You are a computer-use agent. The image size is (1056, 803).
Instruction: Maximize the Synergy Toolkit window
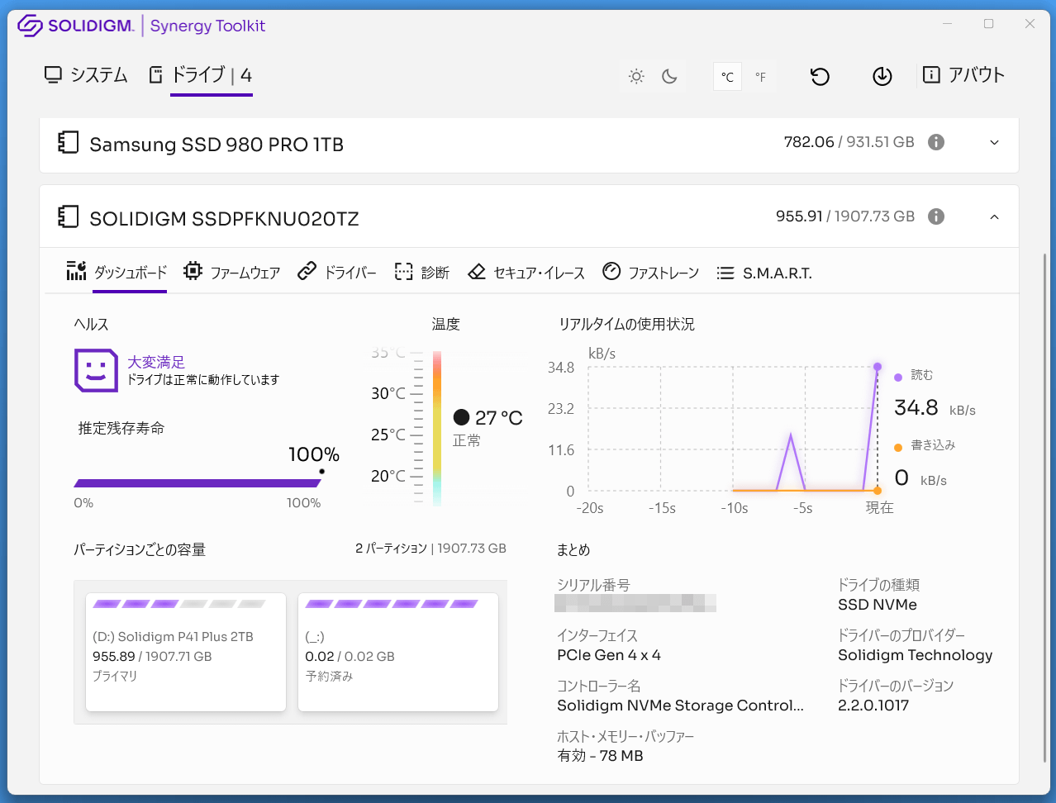988,24
